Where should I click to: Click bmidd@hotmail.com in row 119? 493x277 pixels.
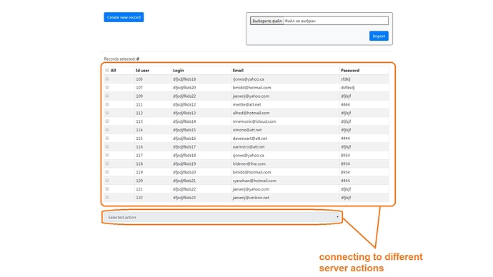252,173
